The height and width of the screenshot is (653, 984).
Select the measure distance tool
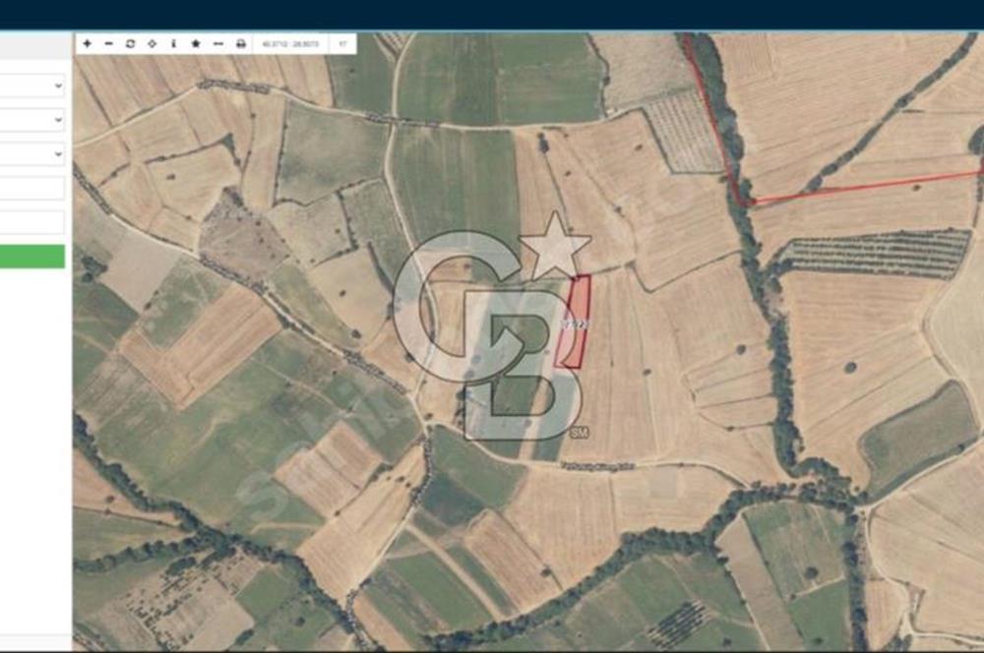(217, 44)
